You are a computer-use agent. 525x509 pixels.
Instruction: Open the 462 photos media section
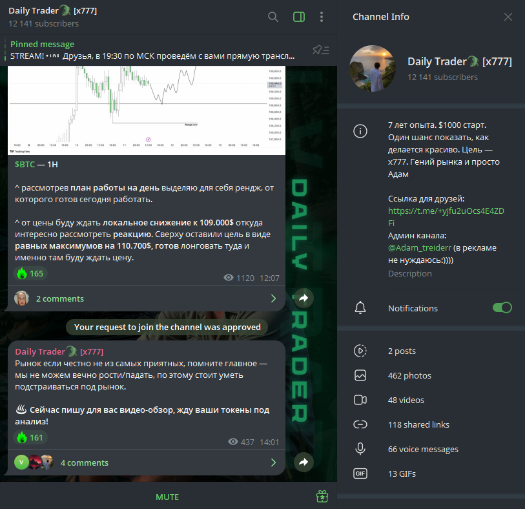431,375
